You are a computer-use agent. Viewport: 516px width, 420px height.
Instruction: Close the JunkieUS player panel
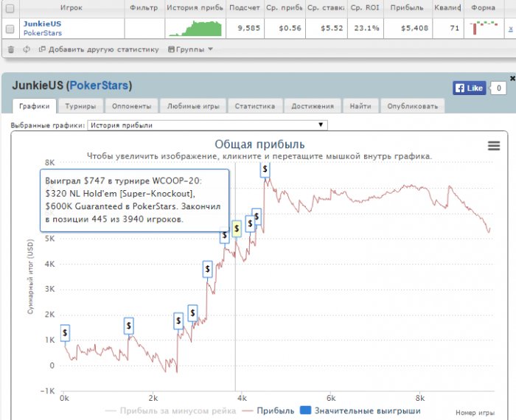(x=512, y=78)
